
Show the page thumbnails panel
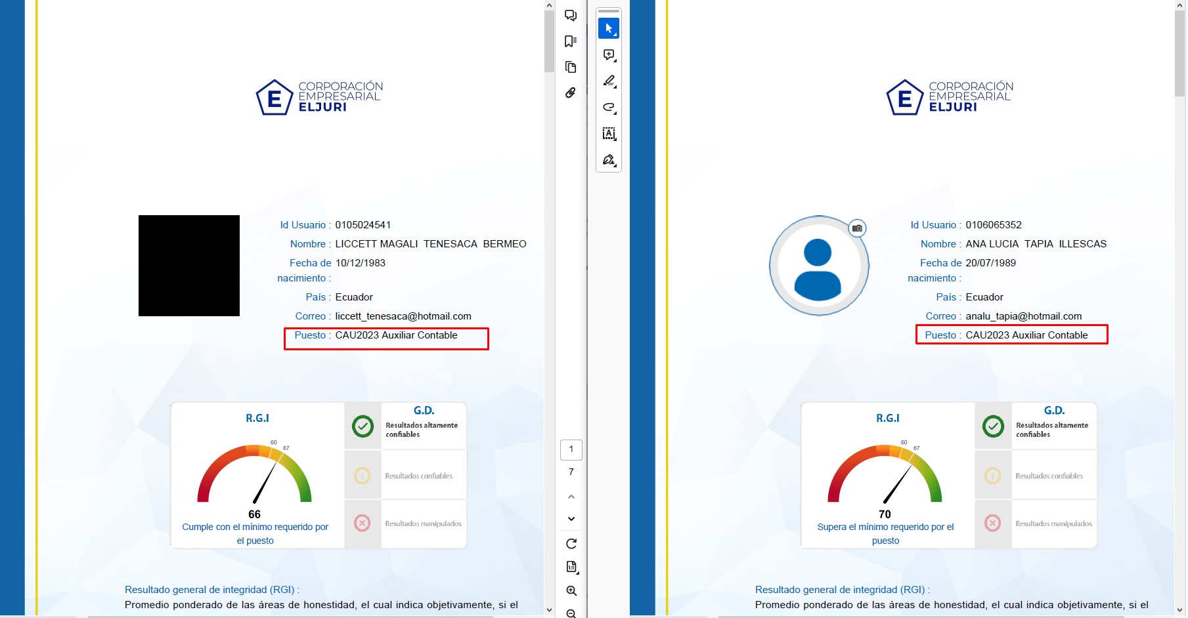point(571,67)
